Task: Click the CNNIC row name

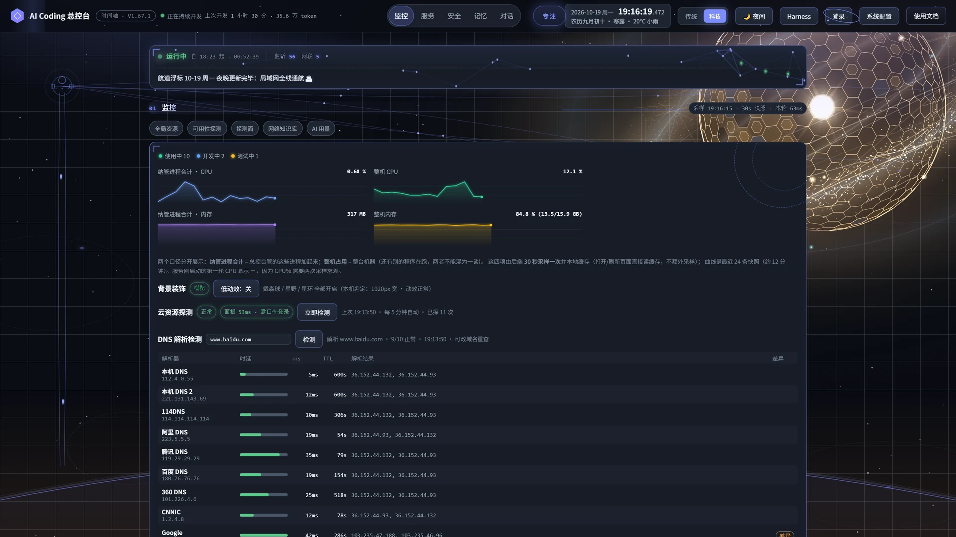Action: 171,512
